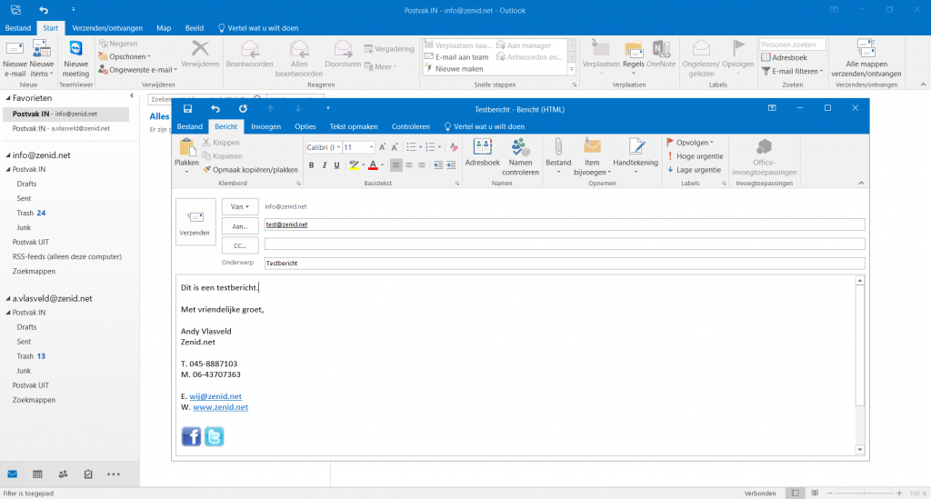Open the Controleren tab
Image resolution: width=931 pixels, height=499 pixels.
(410, 126)
